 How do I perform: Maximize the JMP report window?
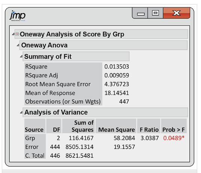(x=155, y=13)
